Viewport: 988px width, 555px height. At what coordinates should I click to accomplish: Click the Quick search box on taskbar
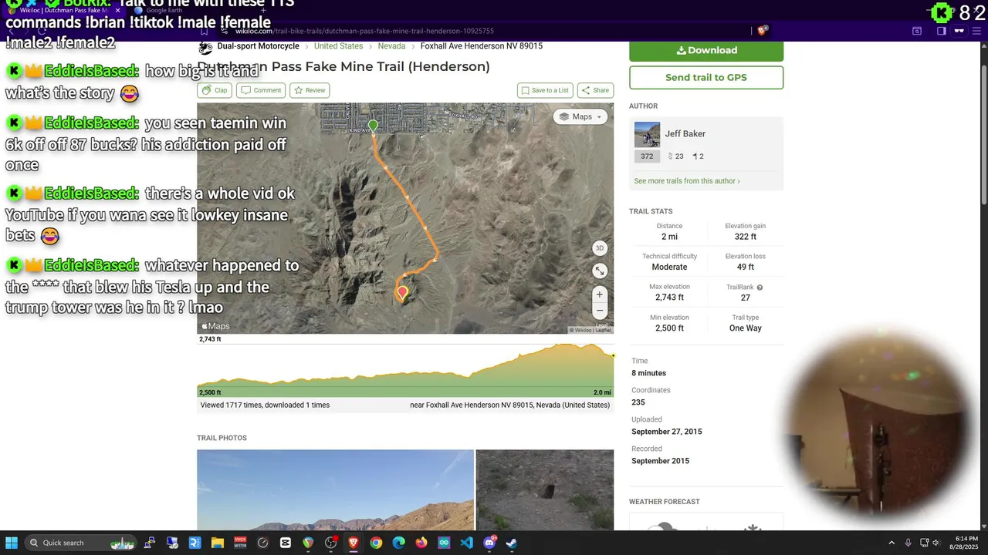[x=81, y=543]
